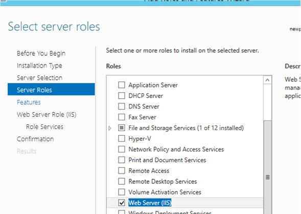Tick the DNS Server checkbox
This screenshot has width=301, height=214.
coord(122,106)
